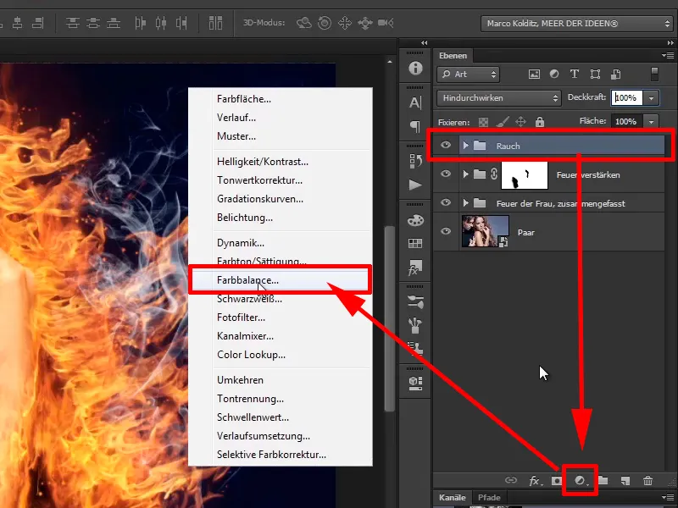Open the Art layer filter type dropdown
This screenshot has height=508, width=678.
tap(469, 75)
